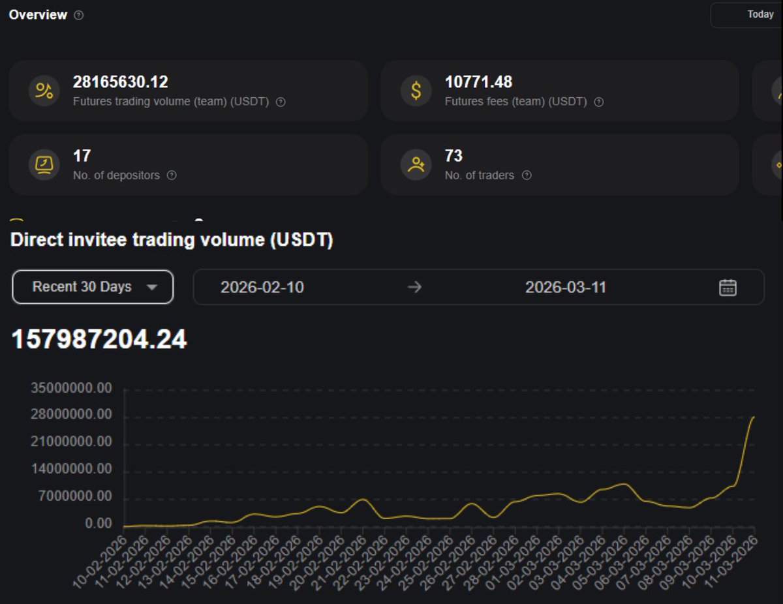Click the Overview heading
Screen dimensions: 783x604
tap(38, 14)
